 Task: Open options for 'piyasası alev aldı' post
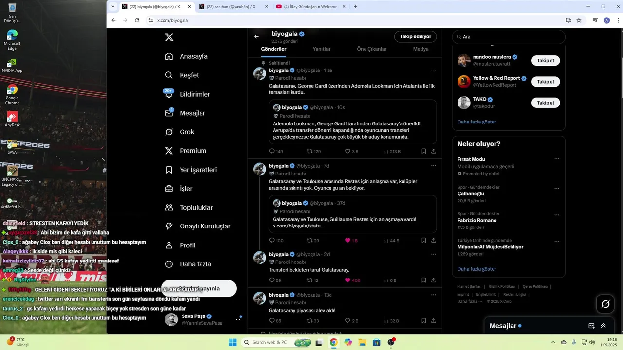pos(433,295)
